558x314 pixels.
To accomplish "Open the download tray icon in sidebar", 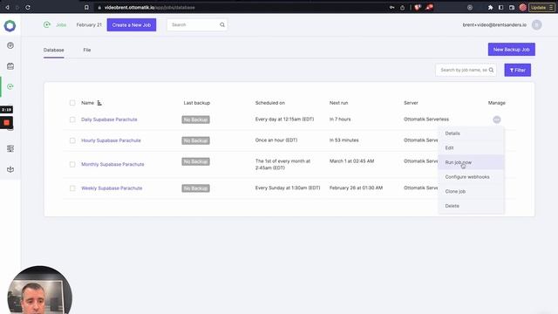I will click(x=10, y=169).
